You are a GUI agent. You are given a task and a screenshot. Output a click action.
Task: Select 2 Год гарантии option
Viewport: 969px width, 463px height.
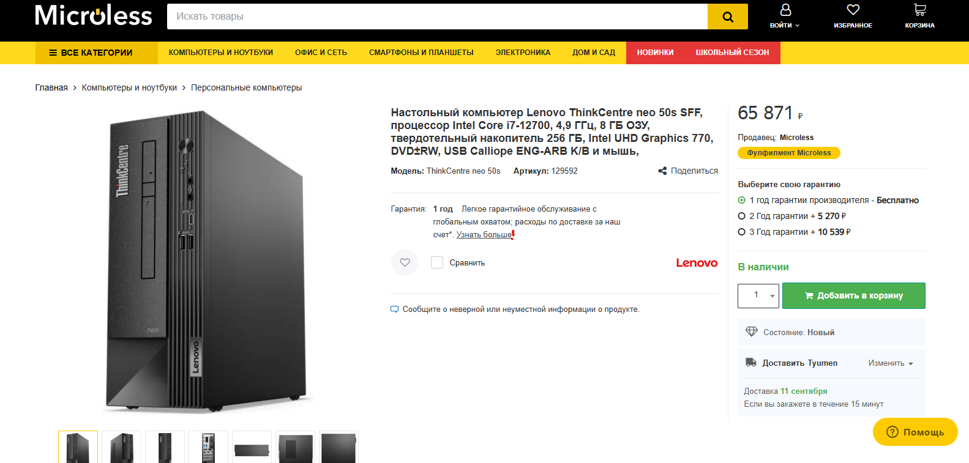[x=741, y=216]
